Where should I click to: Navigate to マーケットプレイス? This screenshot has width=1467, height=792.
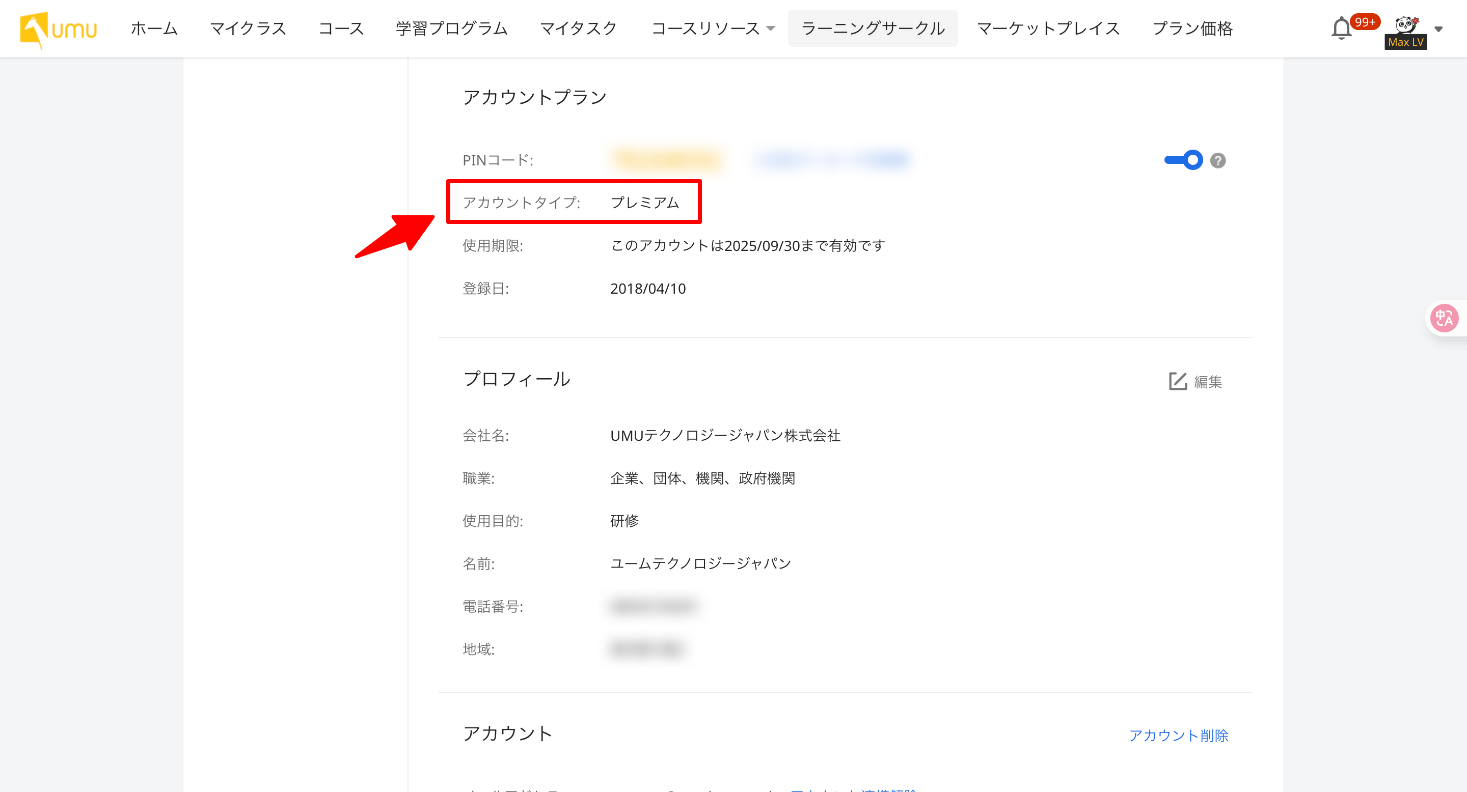(1048, 29)
